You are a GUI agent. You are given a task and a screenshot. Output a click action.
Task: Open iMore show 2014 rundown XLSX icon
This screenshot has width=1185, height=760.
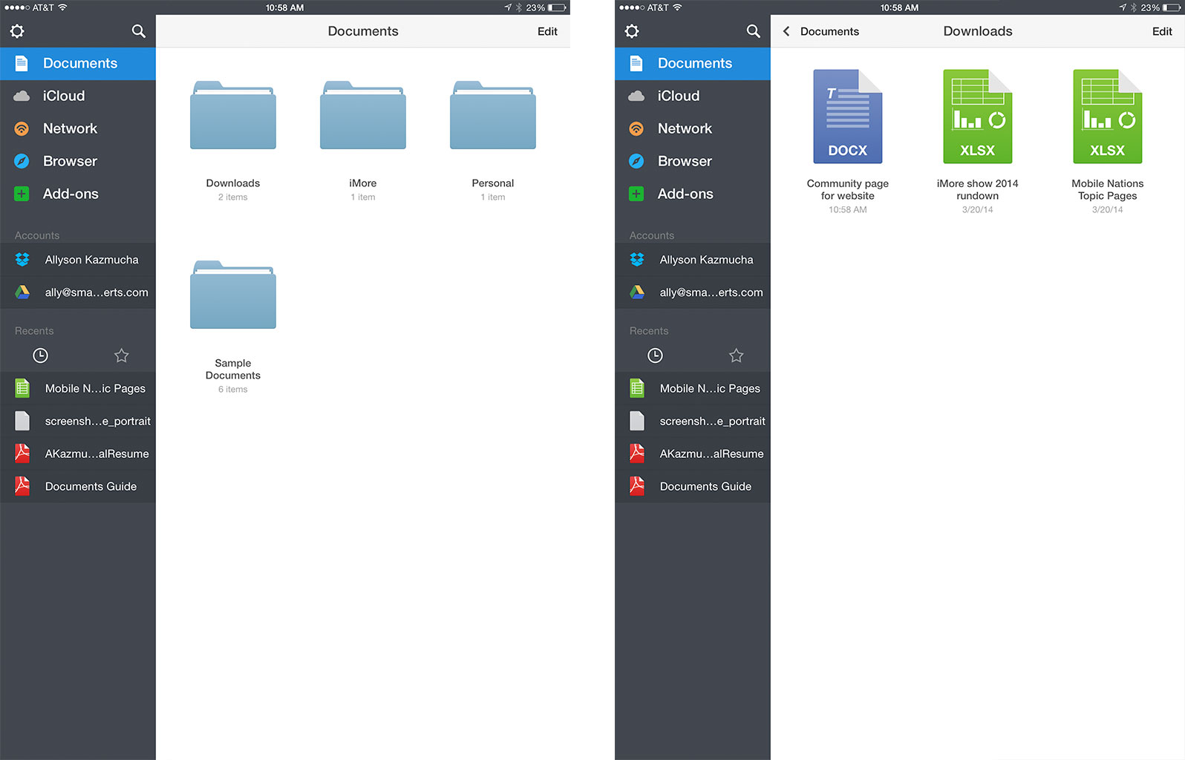coord(978,117)
